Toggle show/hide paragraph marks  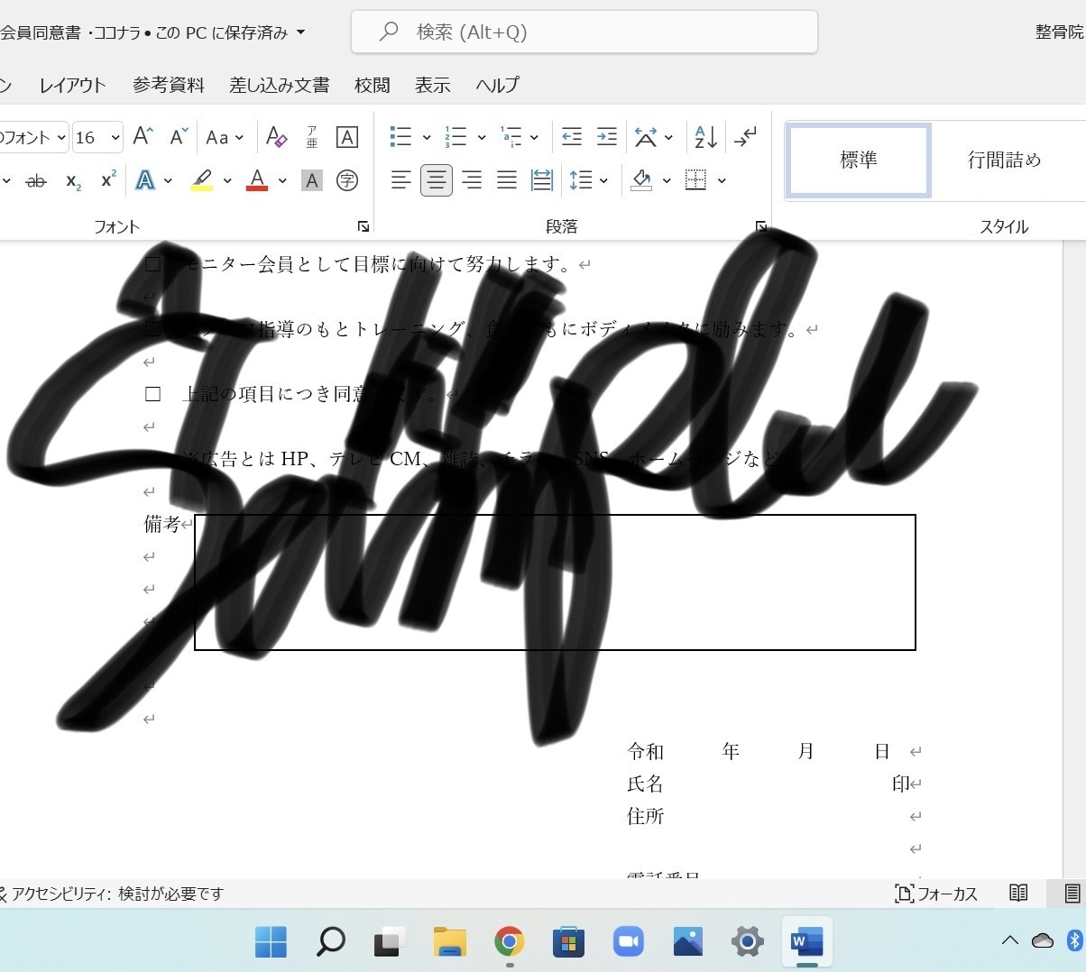(746, 137)
